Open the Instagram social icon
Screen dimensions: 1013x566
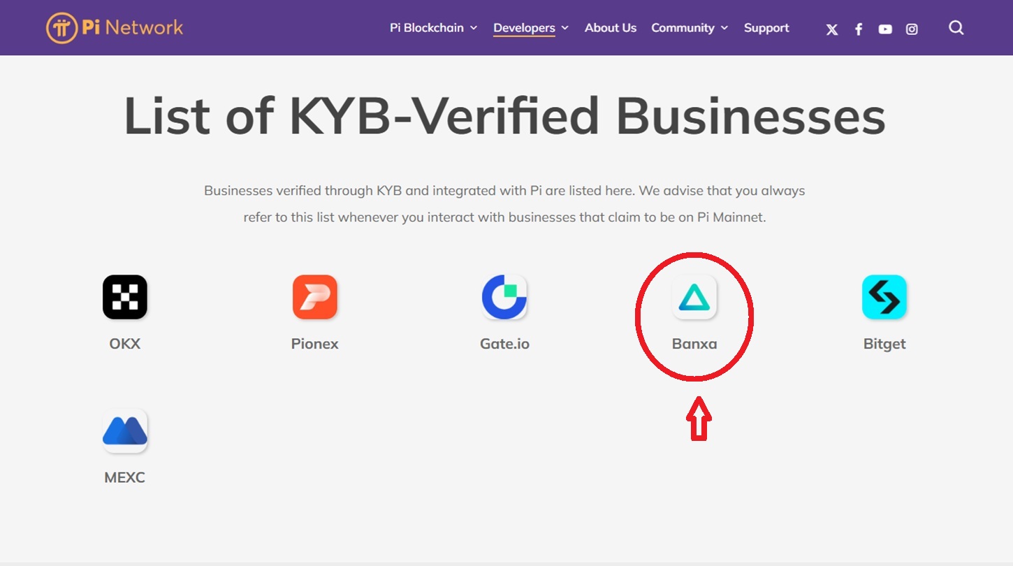912,29
